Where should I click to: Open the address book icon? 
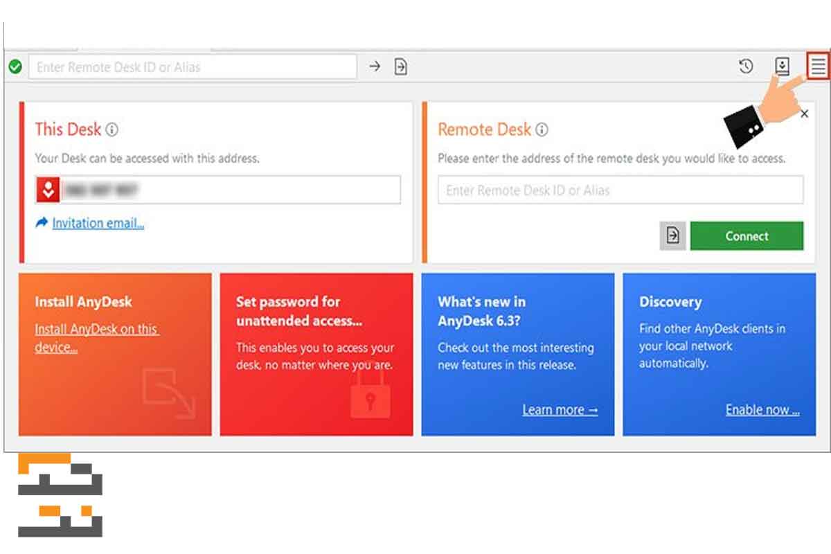tap(782, 66)
